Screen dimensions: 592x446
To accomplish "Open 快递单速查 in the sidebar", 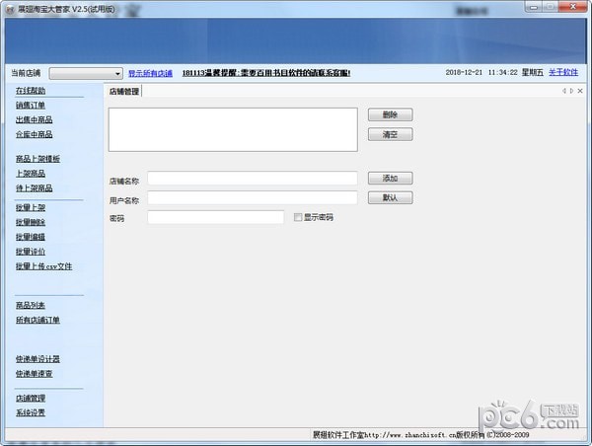I will point(34,374).
